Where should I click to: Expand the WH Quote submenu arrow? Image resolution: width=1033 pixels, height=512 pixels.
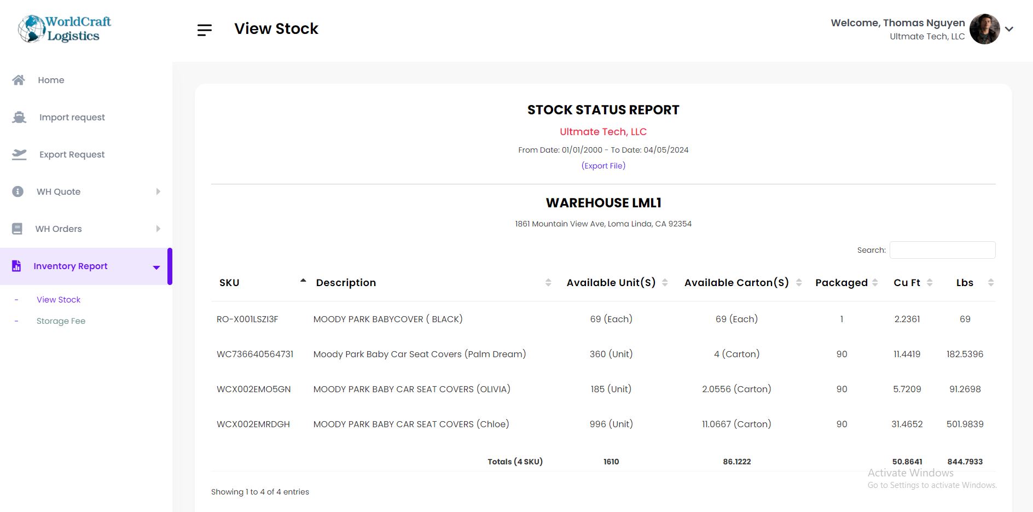[158, 191]
